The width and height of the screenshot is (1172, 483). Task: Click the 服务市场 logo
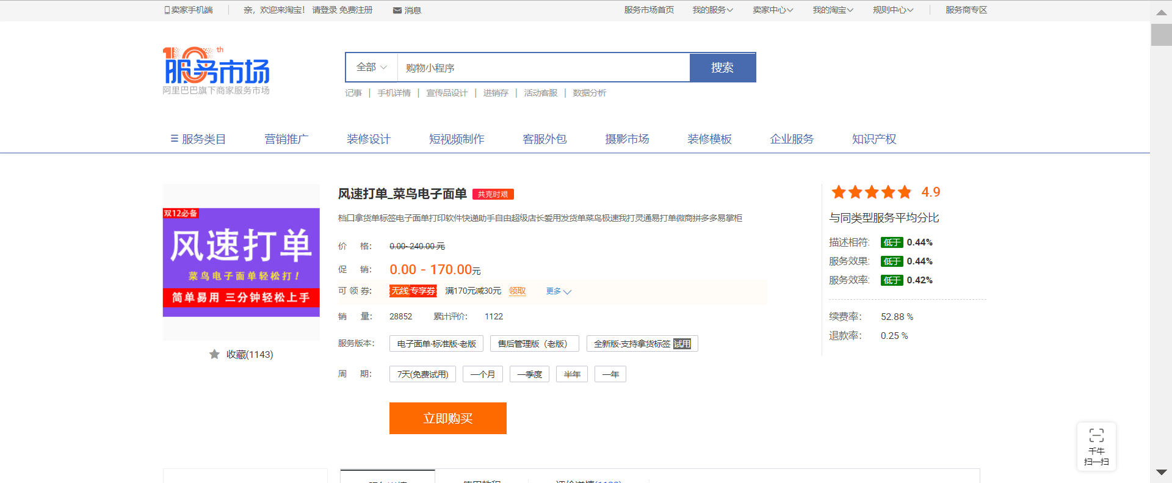pos(216,70)
